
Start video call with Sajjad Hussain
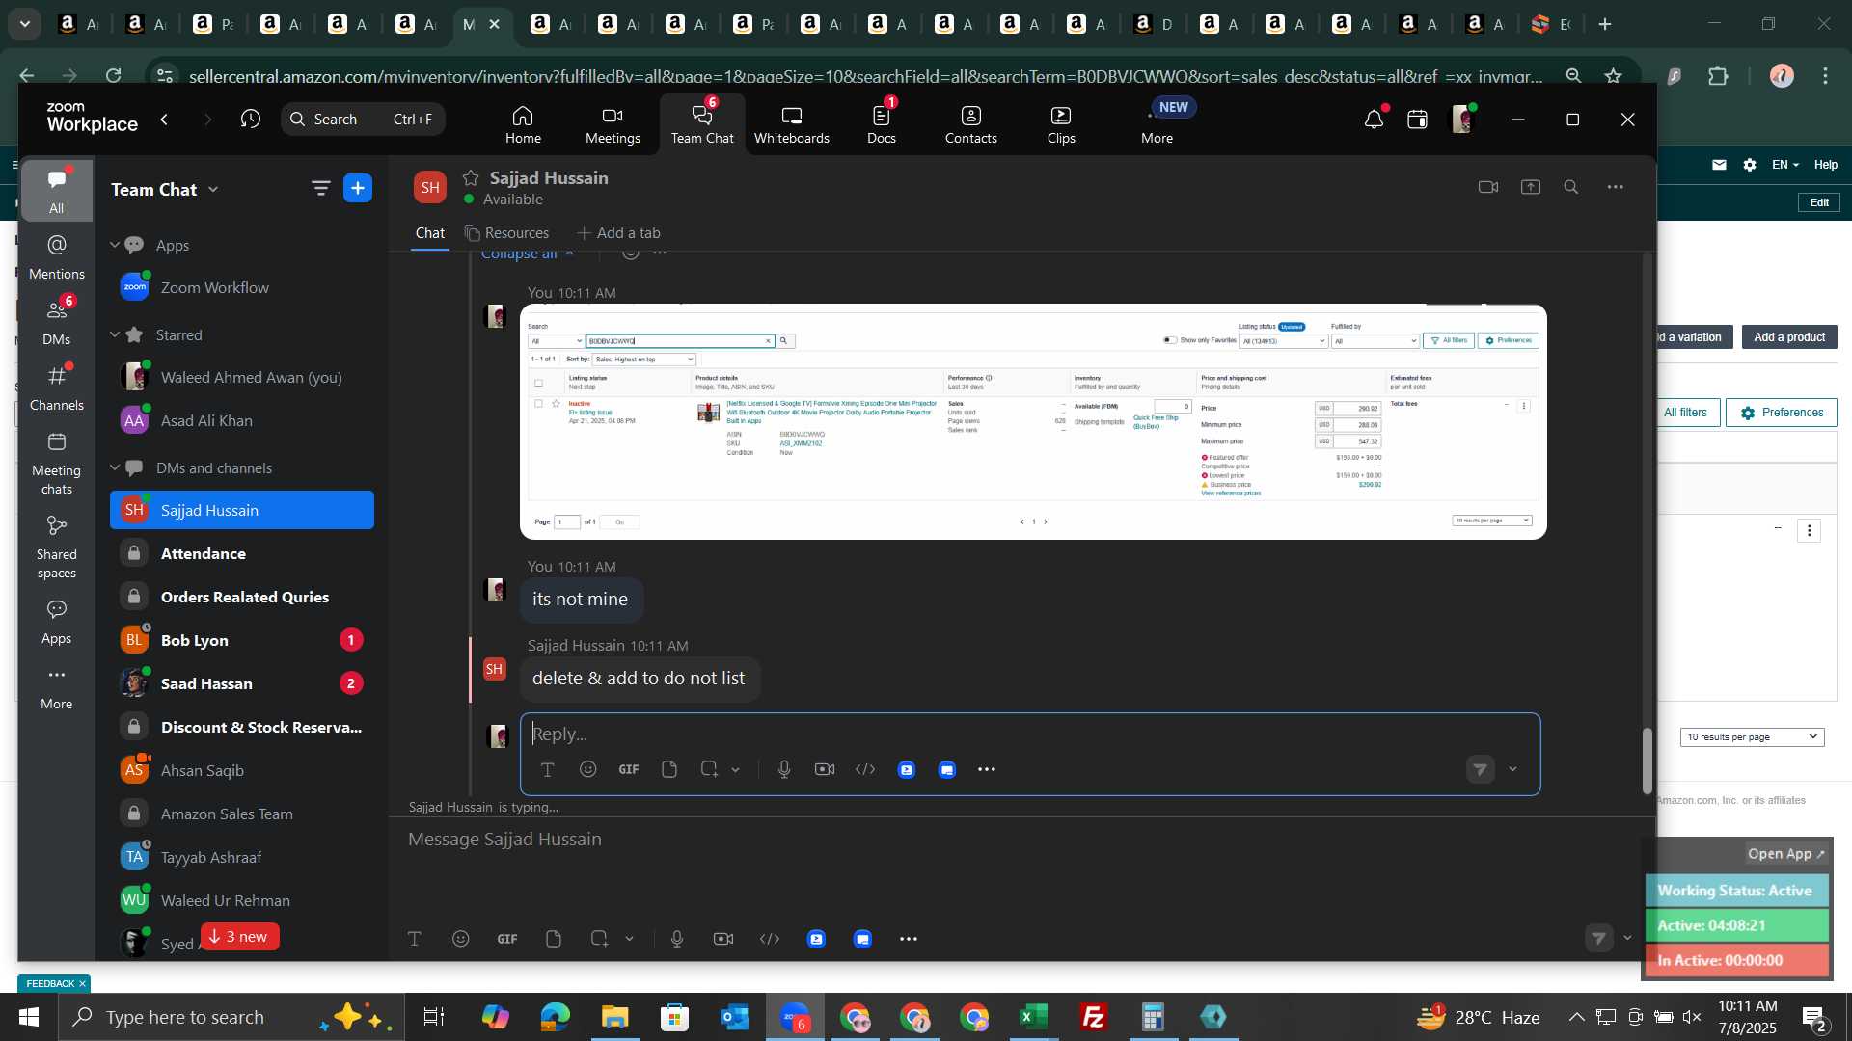(x=1488, y=187)
